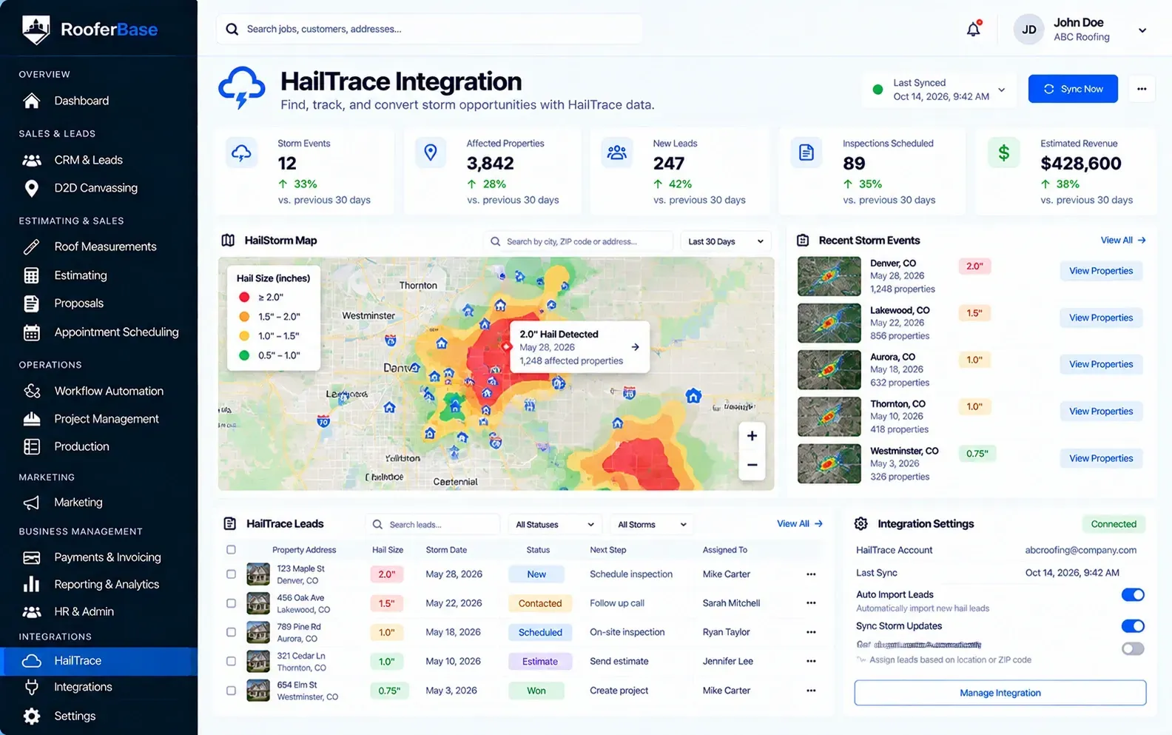Image resolution: width=1172 pixels, height=735 pixels.
Task: Click the notification bell icon
Action: [x=974, y=29]
